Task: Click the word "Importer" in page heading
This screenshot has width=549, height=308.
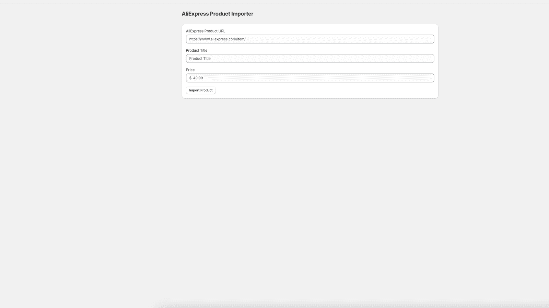Action: click(x=242, y=14)
